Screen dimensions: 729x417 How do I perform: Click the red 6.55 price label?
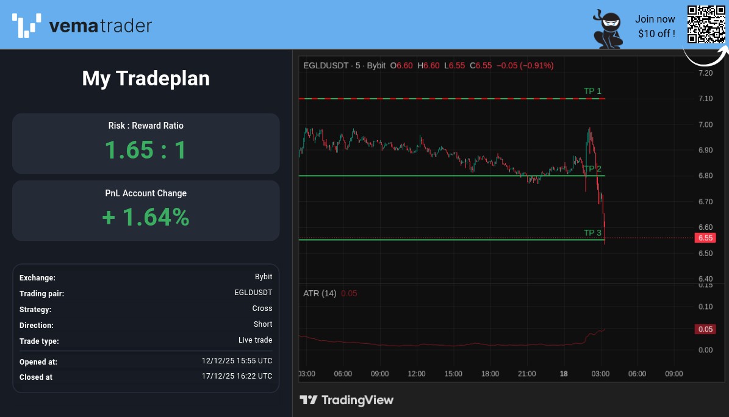(x=705, y=238)
